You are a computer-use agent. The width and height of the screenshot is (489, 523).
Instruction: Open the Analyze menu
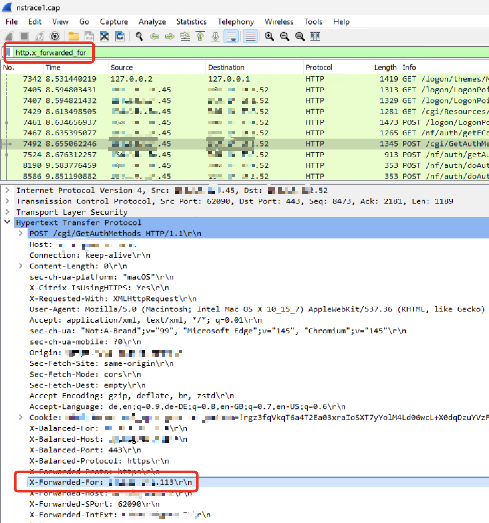coord(152,22)
